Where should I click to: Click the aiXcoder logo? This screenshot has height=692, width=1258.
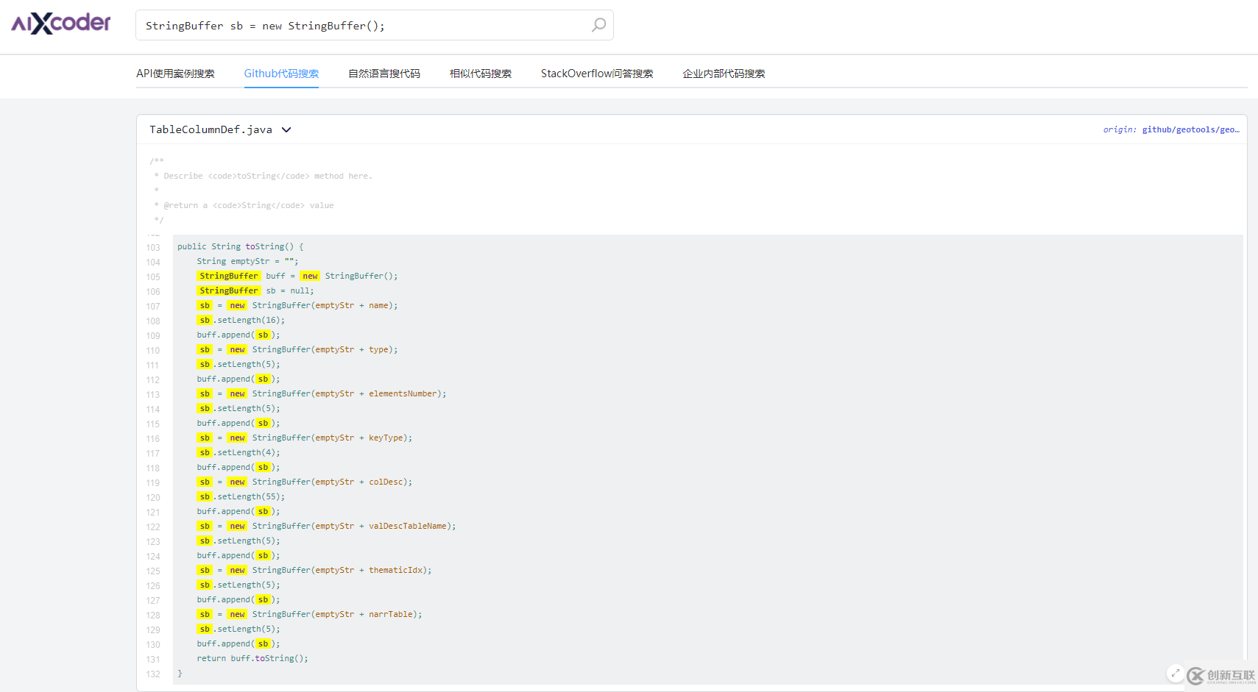(60, 24)
